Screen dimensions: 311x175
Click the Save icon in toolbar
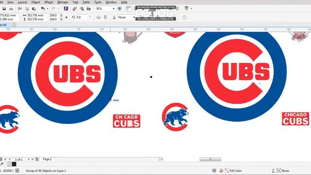point(4,9)
